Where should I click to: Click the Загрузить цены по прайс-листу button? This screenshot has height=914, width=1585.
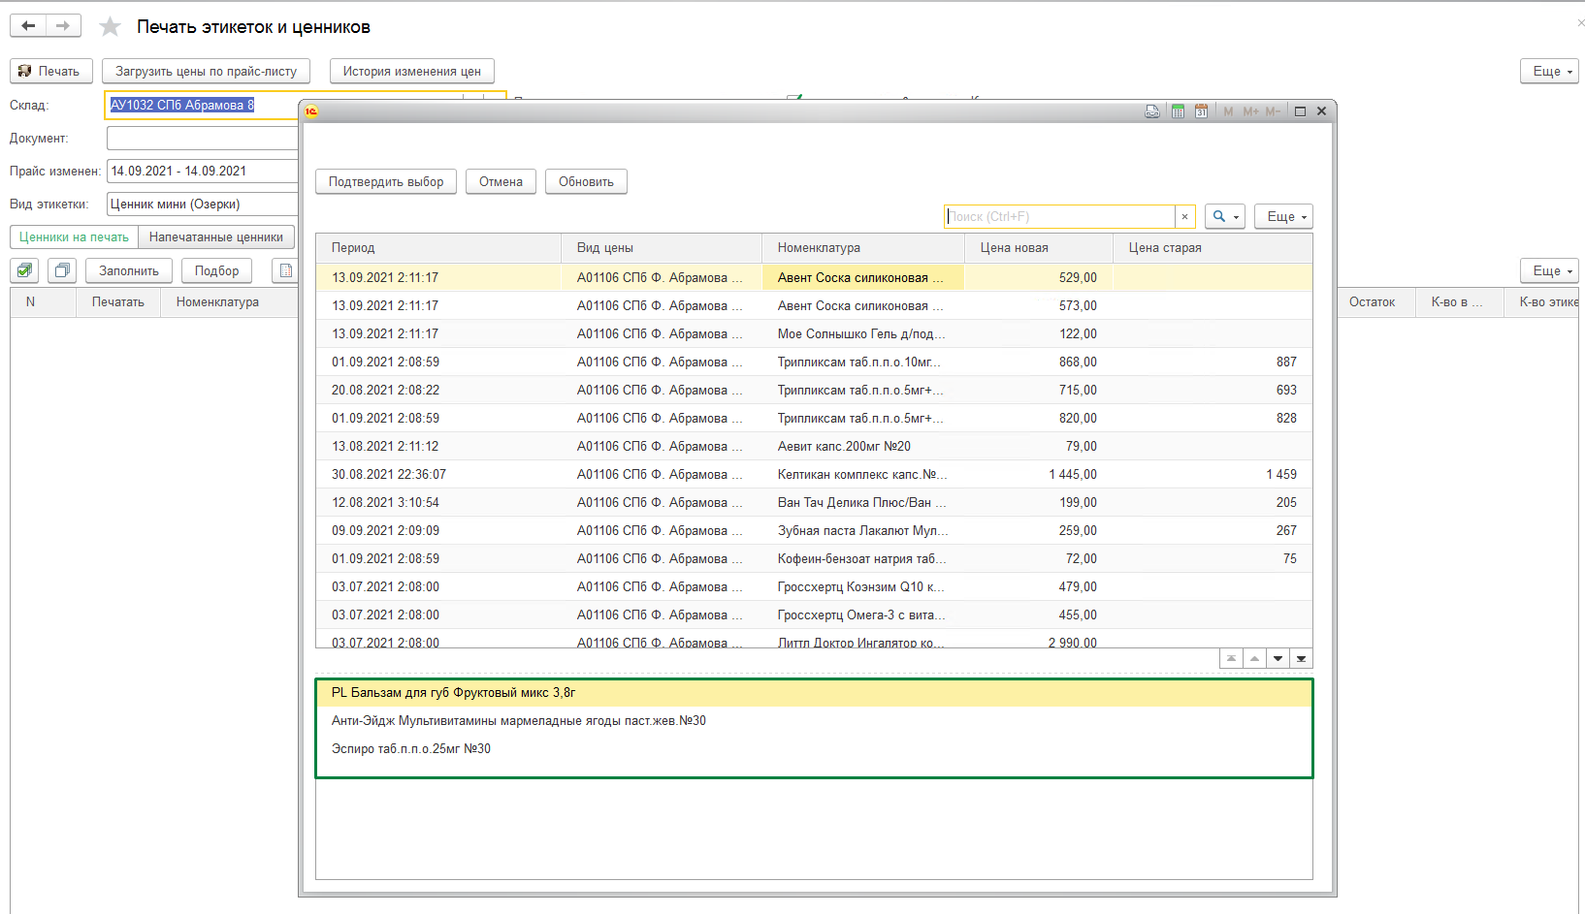click(206, 72)
